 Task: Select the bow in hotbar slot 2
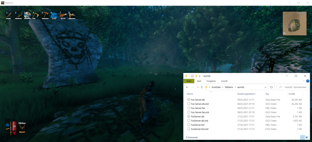tap(18, 15)
